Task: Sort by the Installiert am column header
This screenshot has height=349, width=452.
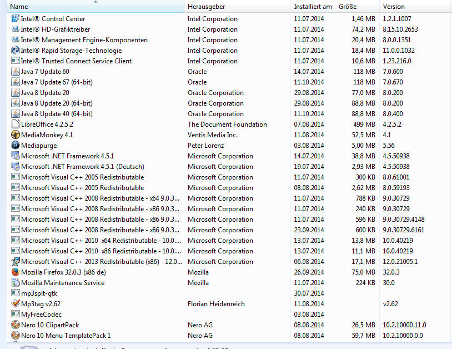Action: tap(313, 6)
